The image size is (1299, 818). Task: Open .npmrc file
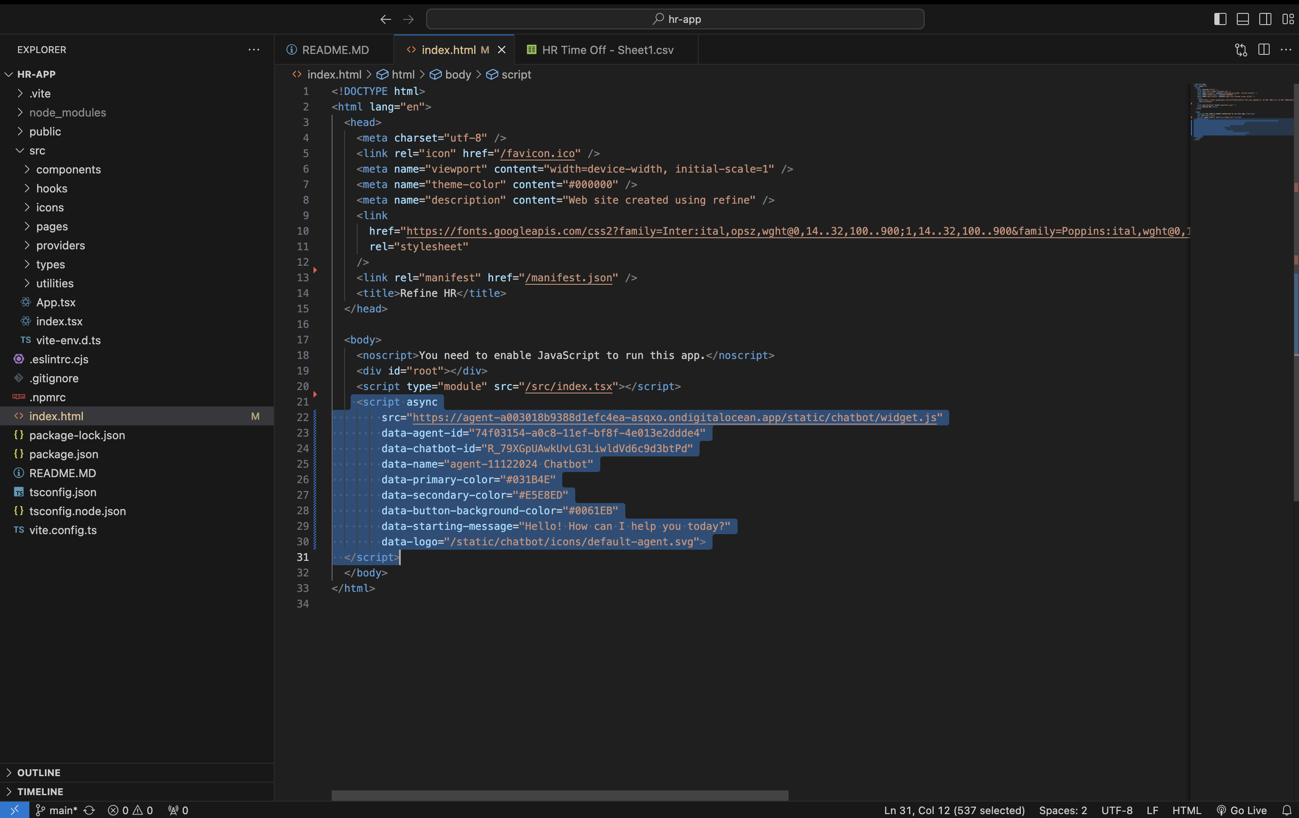point(137,397)
